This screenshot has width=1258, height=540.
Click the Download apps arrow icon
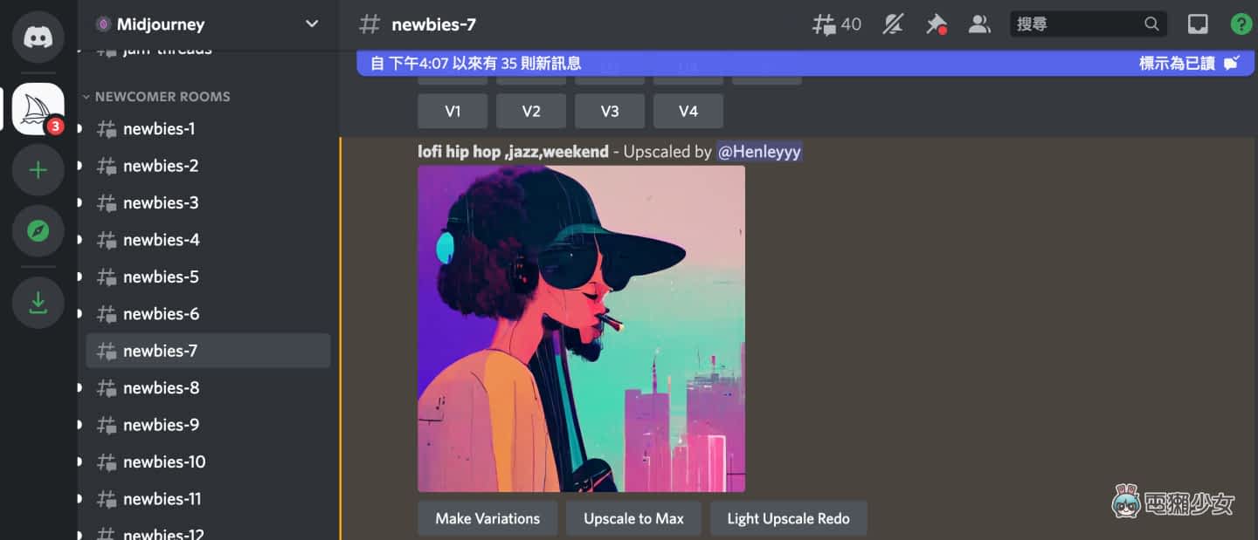[x=38, y=302]
